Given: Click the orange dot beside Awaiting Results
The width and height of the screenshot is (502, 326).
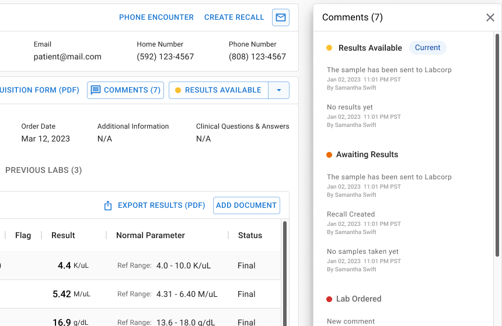Looking at the screenshot, I should [329, 155].
